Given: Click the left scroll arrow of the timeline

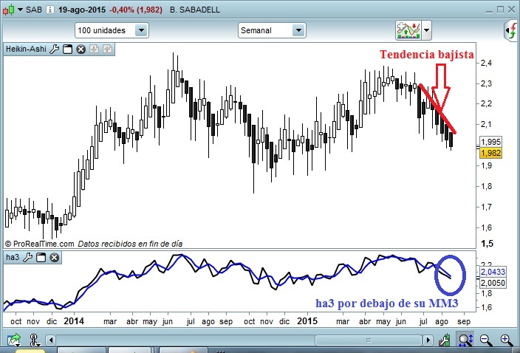Looking at the screenshot, I should 50,340.
